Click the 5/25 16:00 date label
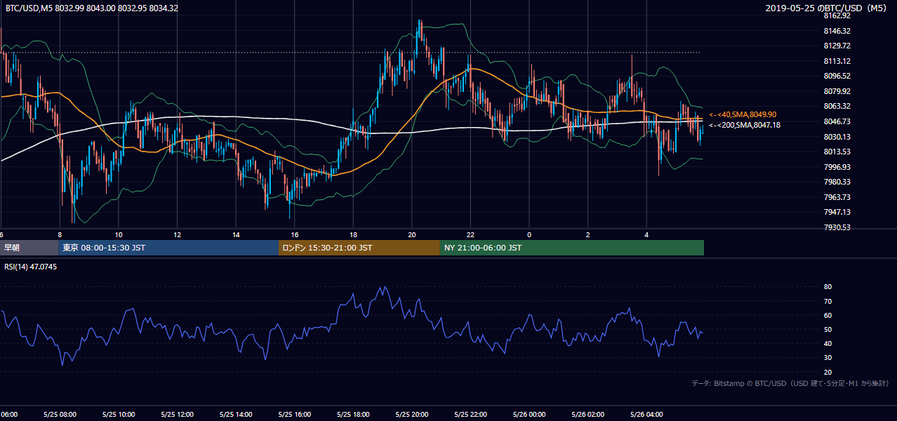This screenshot has height=421, width=897. (294, 415)
